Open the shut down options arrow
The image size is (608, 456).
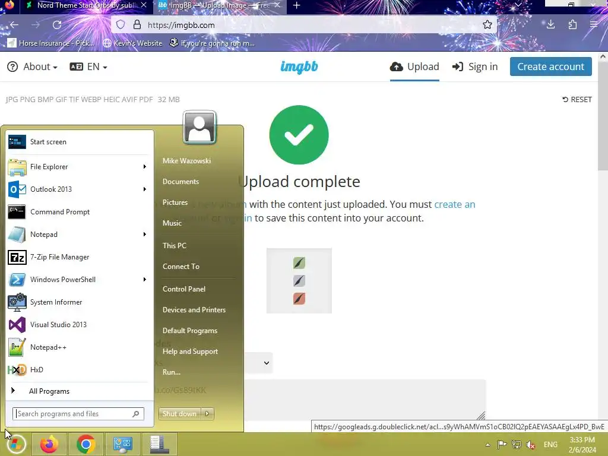point(207,414)
